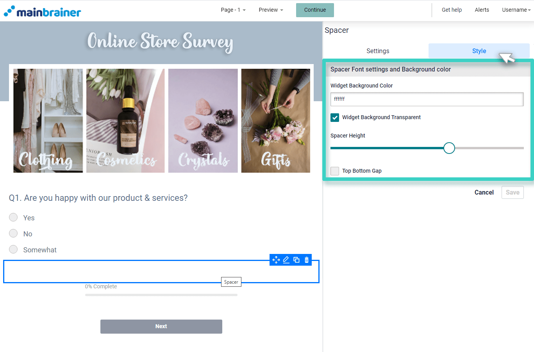Click Get help in the header
534x352 pixels.
coord(452,10)
